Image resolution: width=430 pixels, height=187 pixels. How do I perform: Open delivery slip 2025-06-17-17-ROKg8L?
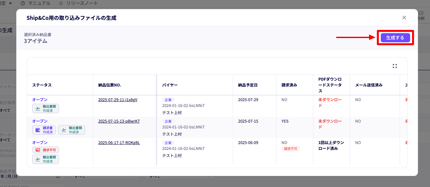119,142
